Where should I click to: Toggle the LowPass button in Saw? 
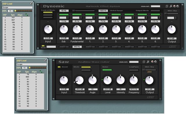[134, 70]
